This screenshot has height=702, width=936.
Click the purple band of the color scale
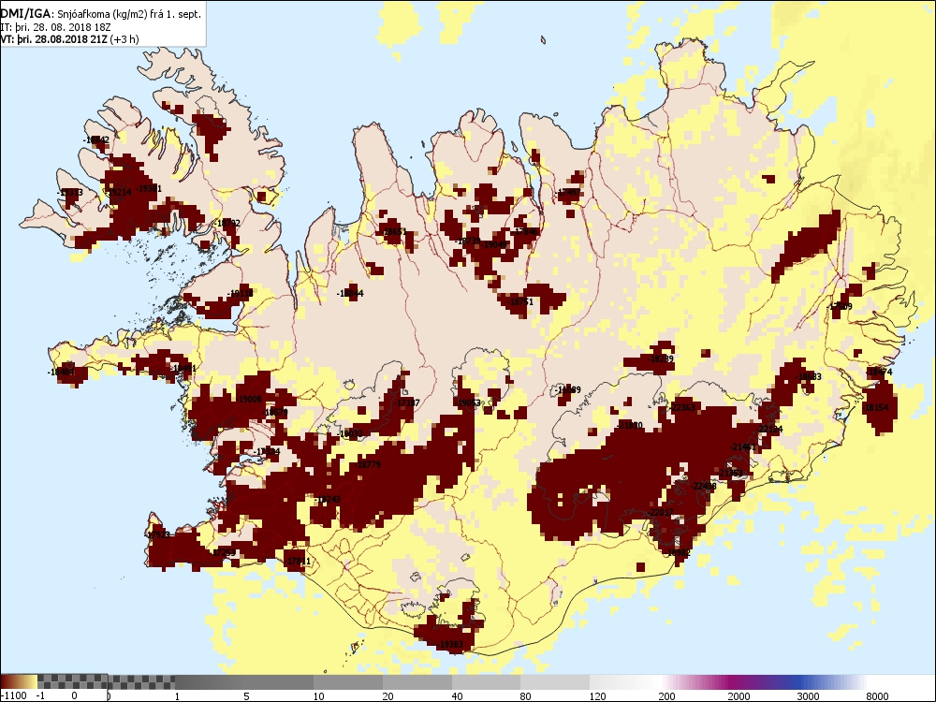733,681
